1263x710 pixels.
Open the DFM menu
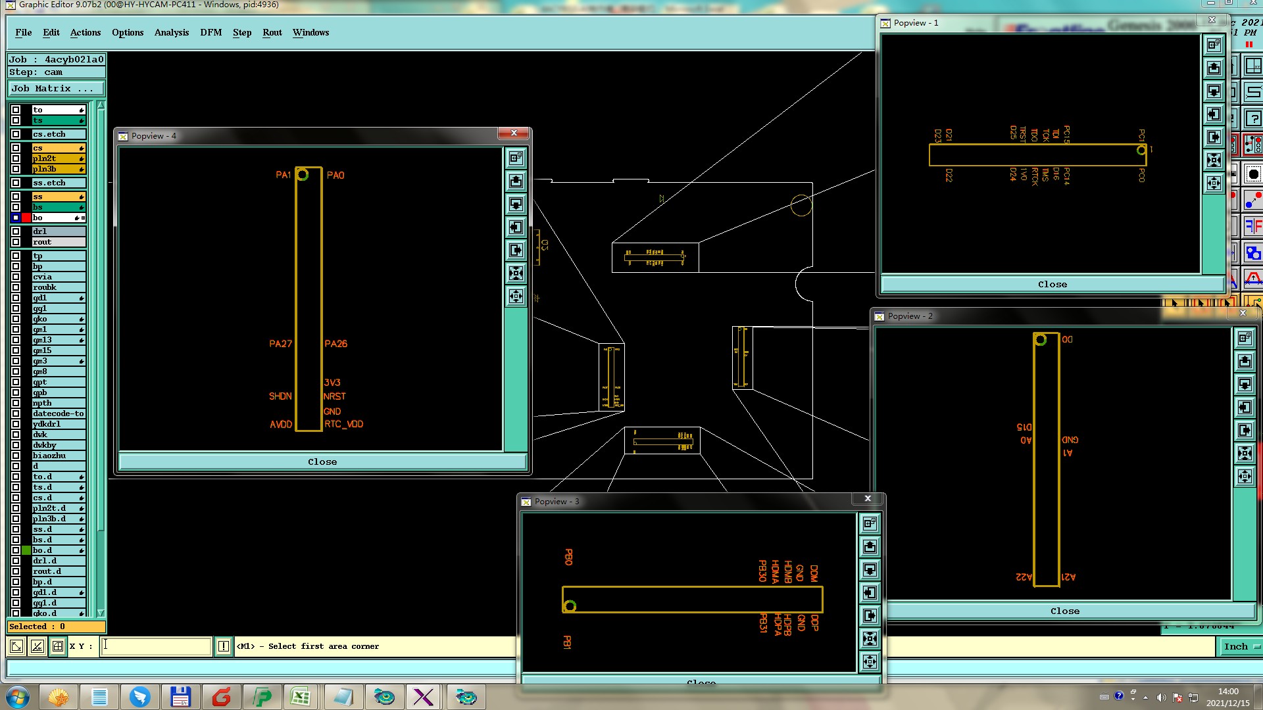tap(210, 32)
